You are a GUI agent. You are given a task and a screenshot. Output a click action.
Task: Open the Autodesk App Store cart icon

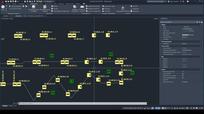(x=181, y=1)
